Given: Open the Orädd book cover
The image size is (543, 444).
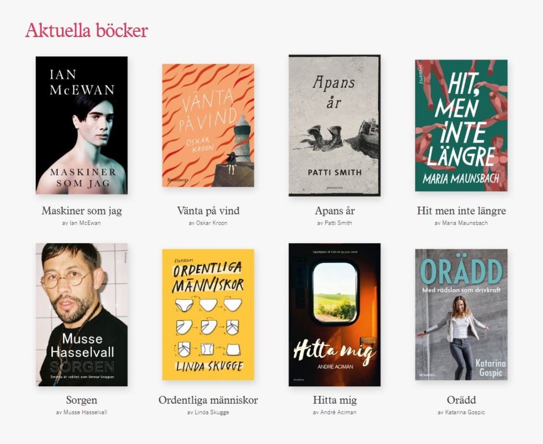Looking at the screenshot, I should click(x=461, y=315).
